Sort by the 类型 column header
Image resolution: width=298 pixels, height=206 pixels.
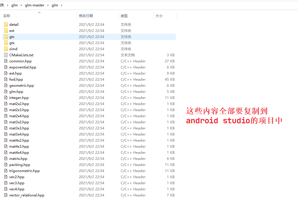[x=124, y=16]
